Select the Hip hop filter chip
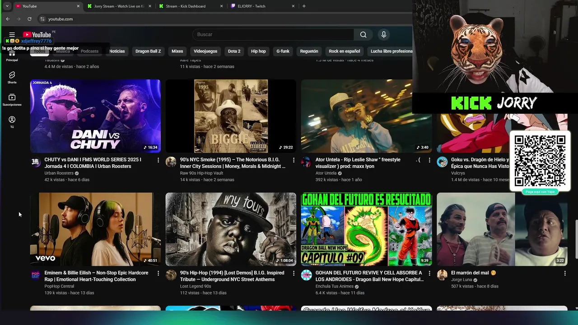Image resolution: width=578 pixels, height=325 pixels. 258,51
